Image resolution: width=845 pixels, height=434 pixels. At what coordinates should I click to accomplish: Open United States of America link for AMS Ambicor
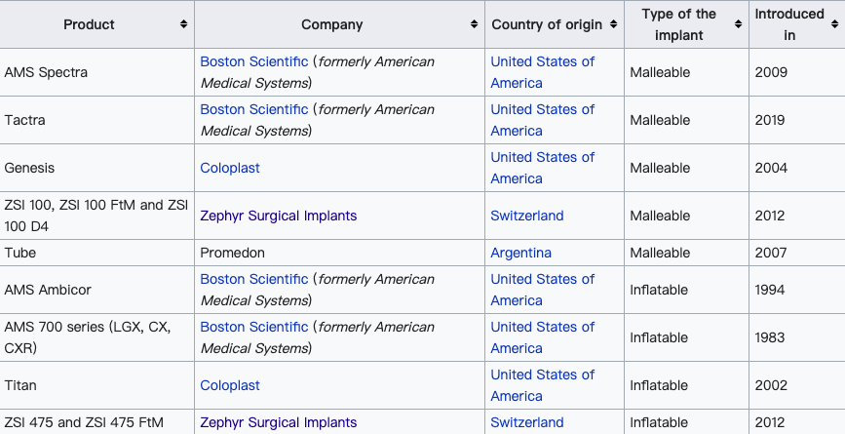coord(542,290)
